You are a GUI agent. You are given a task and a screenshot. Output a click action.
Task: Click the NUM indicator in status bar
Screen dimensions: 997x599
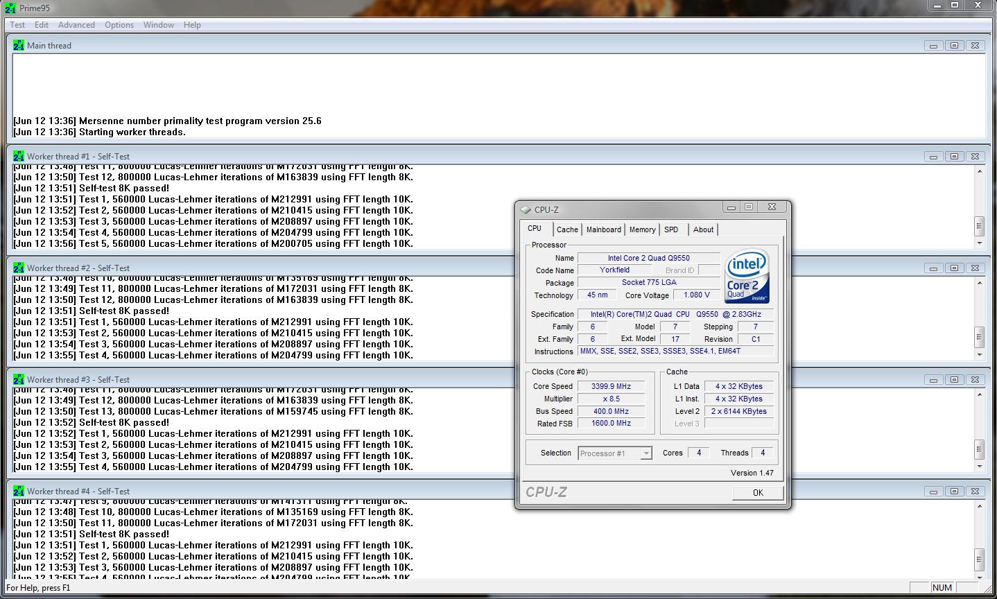pyautogui.click(x=942, y=588)
